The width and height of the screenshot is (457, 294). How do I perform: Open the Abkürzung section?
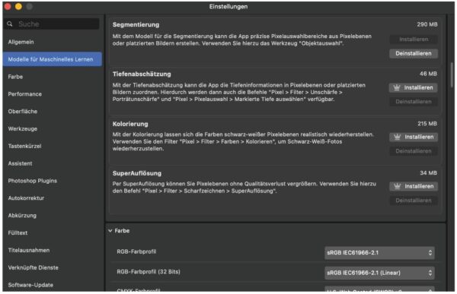(22, 216)
